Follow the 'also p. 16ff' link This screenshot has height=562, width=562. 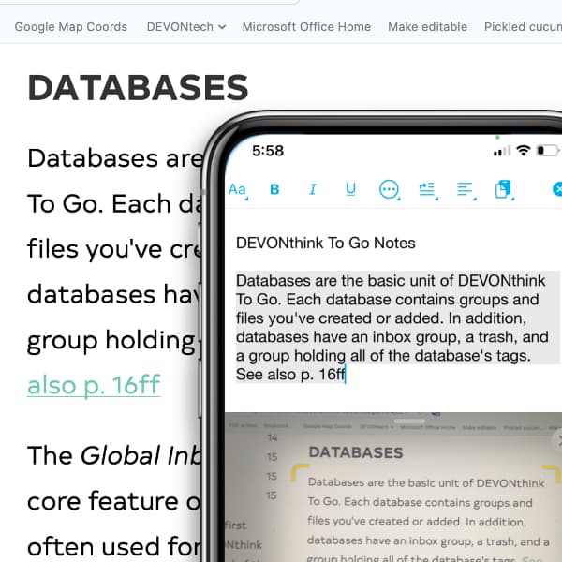tap(94, 385)
